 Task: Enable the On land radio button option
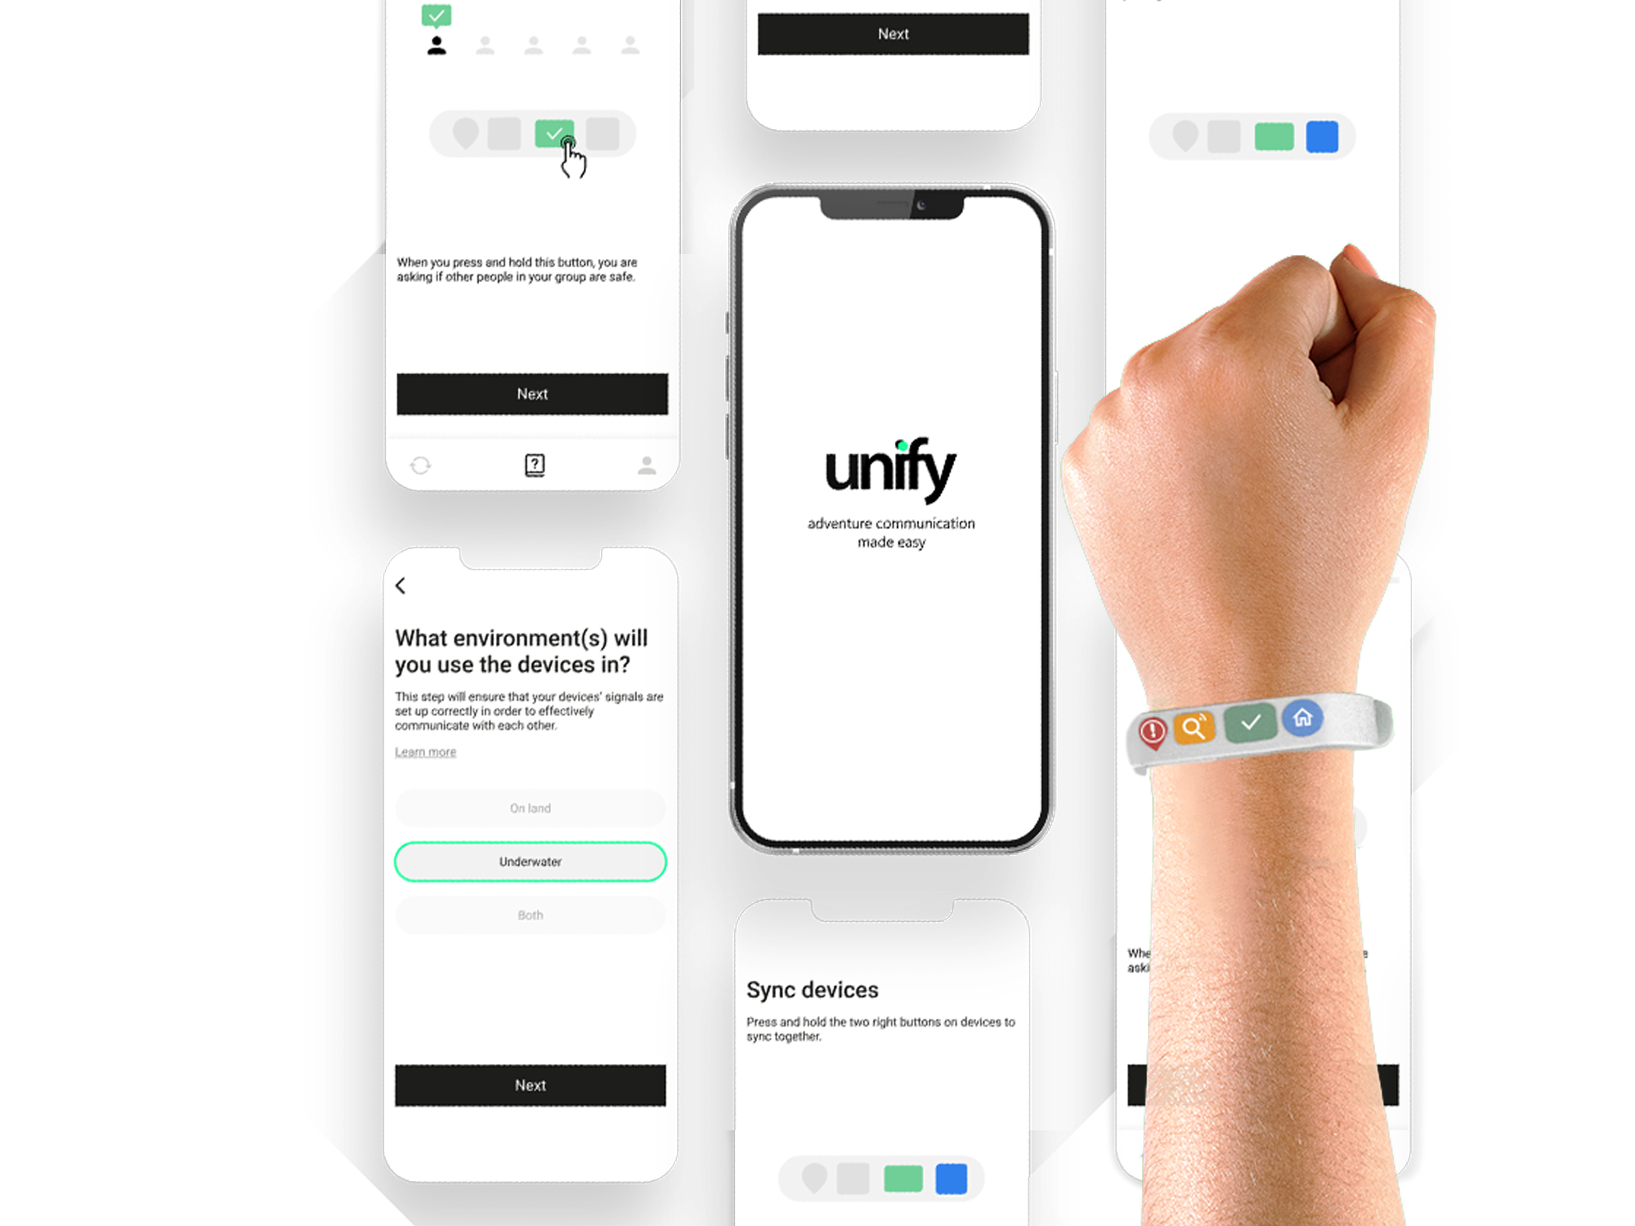[x=531, y=808]
